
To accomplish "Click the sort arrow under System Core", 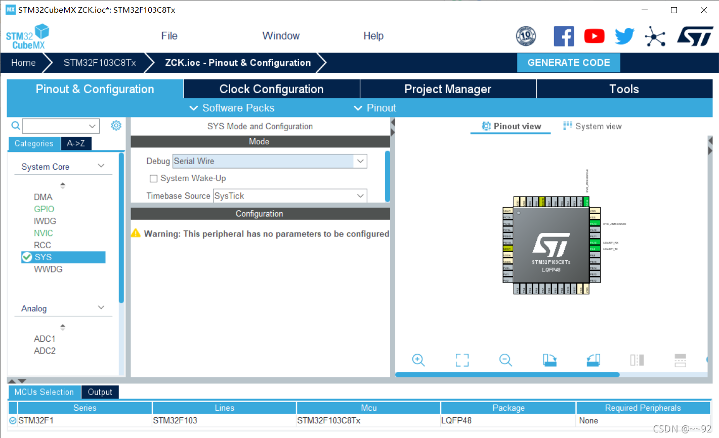I will point(63,185).
